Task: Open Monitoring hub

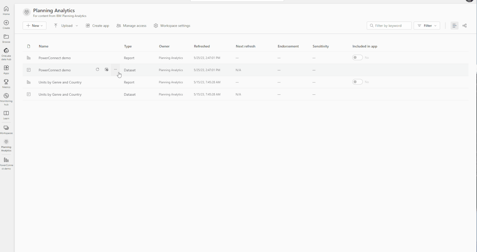Action: coord(6,99)
